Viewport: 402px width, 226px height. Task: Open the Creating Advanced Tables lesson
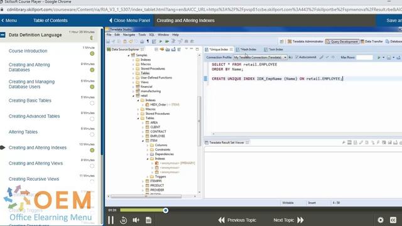click(x=34, y=116)
